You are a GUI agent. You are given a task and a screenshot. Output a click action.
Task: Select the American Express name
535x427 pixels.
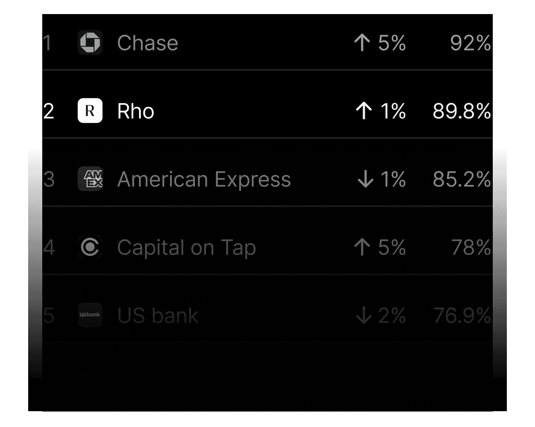204,179
